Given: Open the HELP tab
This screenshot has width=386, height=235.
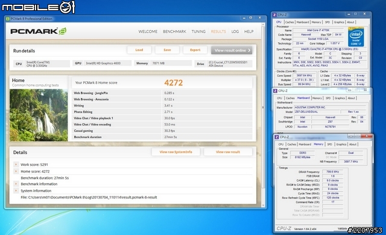Looking at the screenshot, I should point(248,32).
